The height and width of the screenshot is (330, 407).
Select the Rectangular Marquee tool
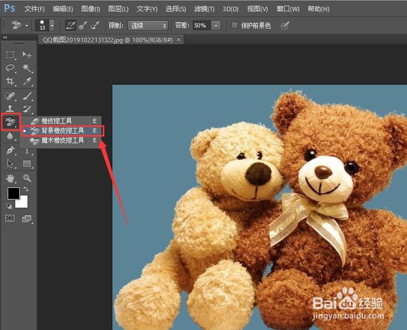pos(10,55)
